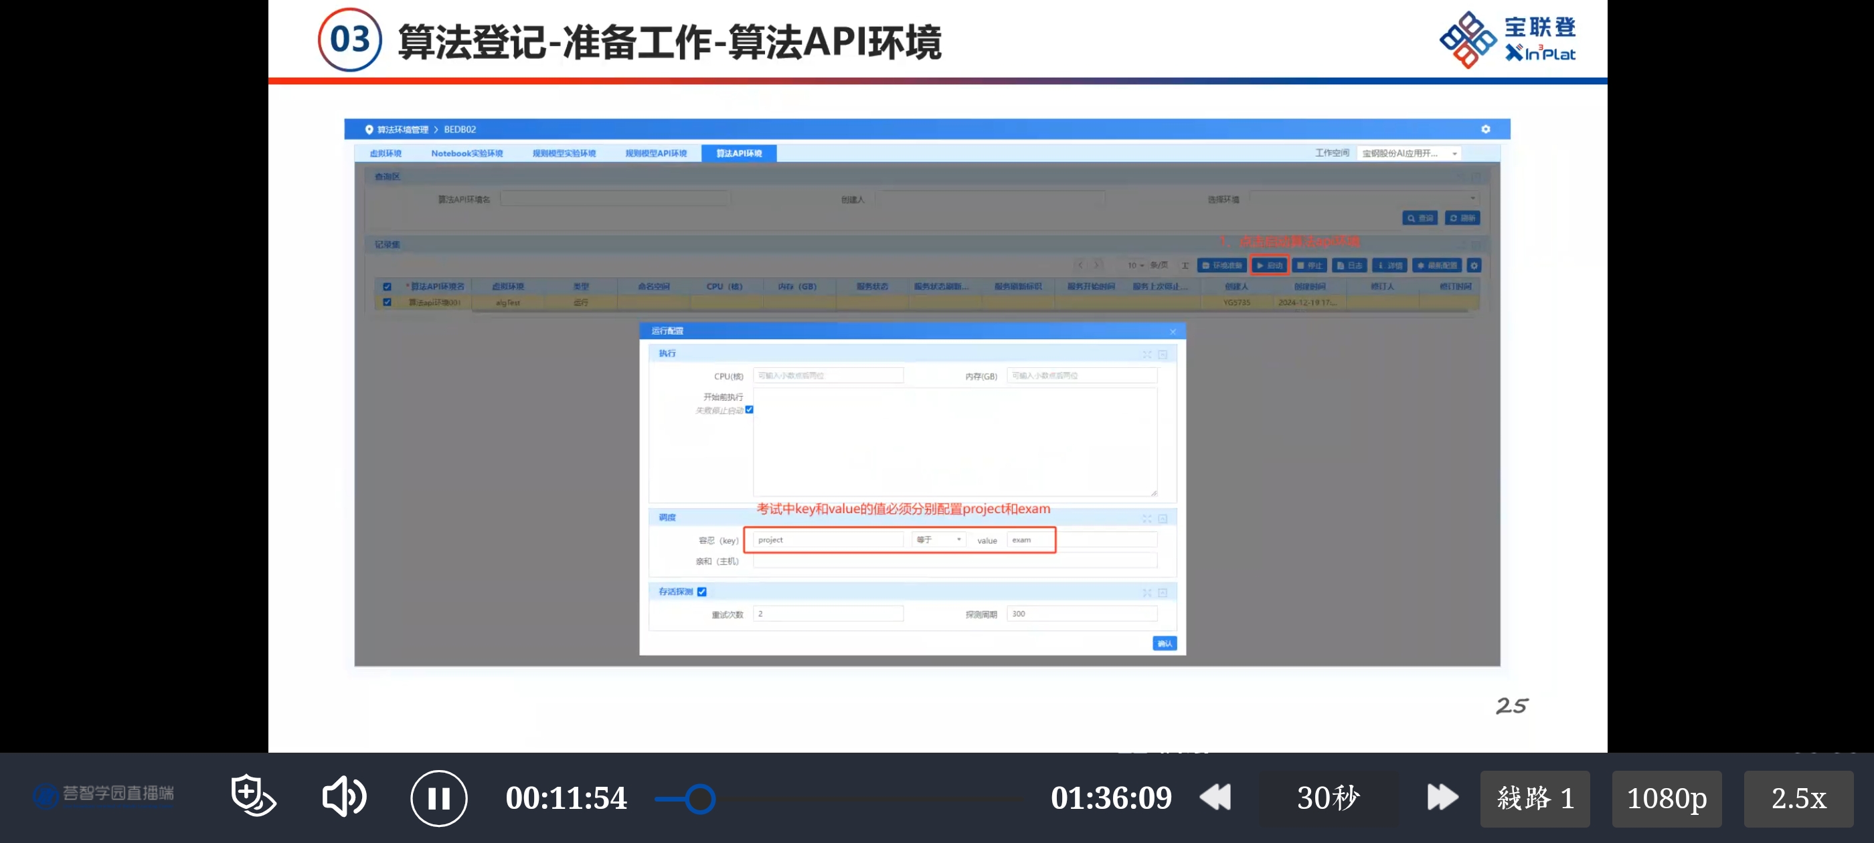Close the 运行配置 dialog with X
Image resolution: width=1874 pixels, height=843 pixels.
click(1173, 332)
